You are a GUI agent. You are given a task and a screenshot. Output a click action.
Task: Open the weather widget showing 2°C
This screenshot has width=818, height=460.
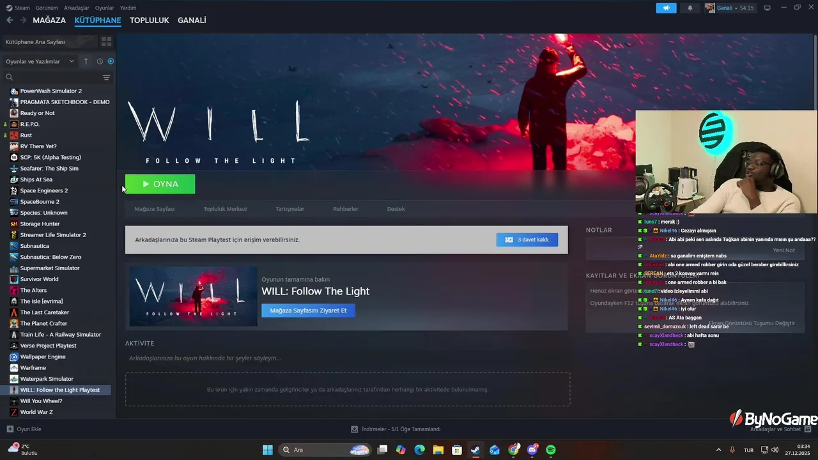(x=23, y=450)
